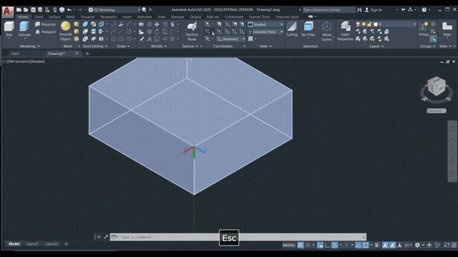Screen dimensions: 458x257
Task: Open the AutoCAD application menu logo
Action: click(x=8, y=11)
